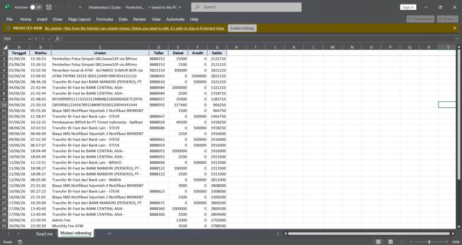
Task: Click the Redo arrow icon
Action: click(69, 7)
